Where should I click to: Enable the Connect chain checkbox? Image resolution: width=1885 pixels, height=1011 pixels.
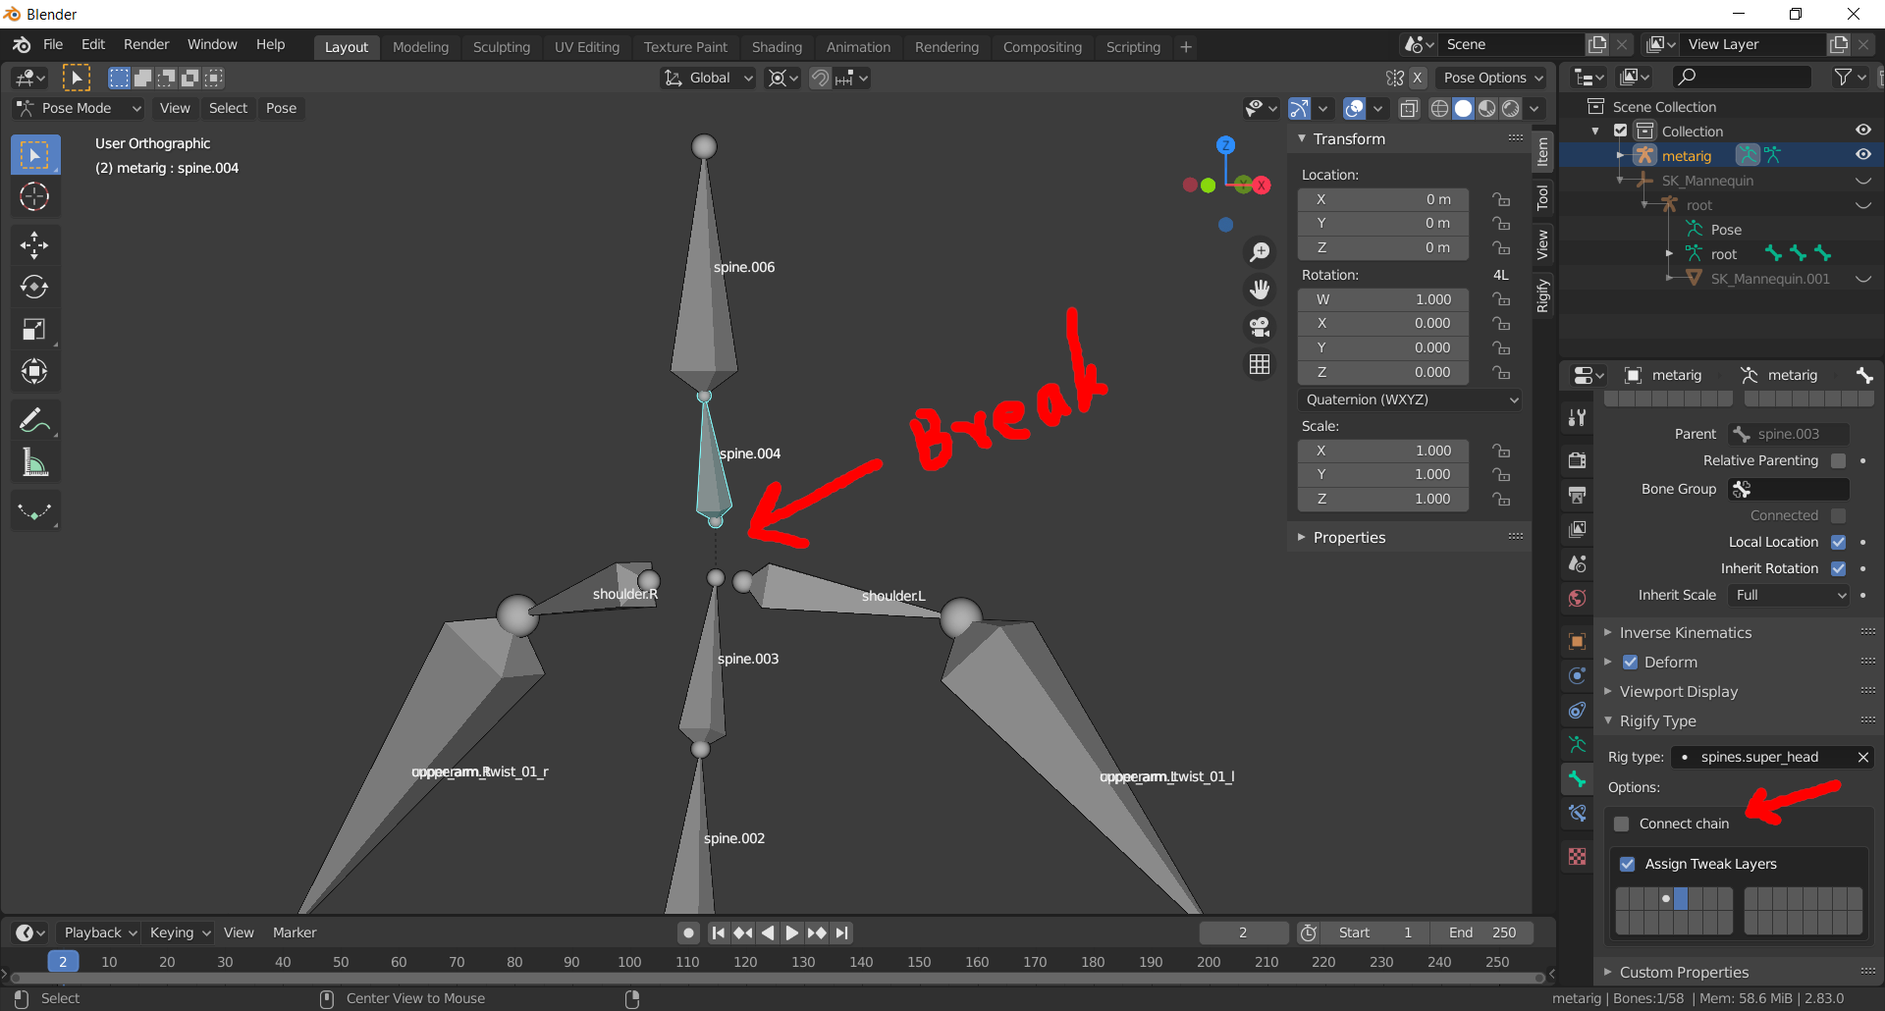[x=1622, y=824]
